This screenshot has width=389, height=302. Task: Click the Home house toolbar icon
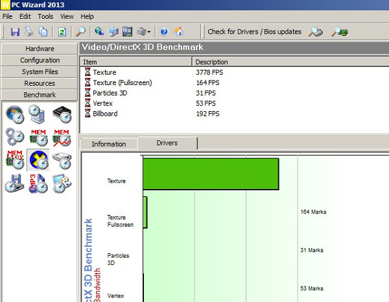tap(178, 31)
